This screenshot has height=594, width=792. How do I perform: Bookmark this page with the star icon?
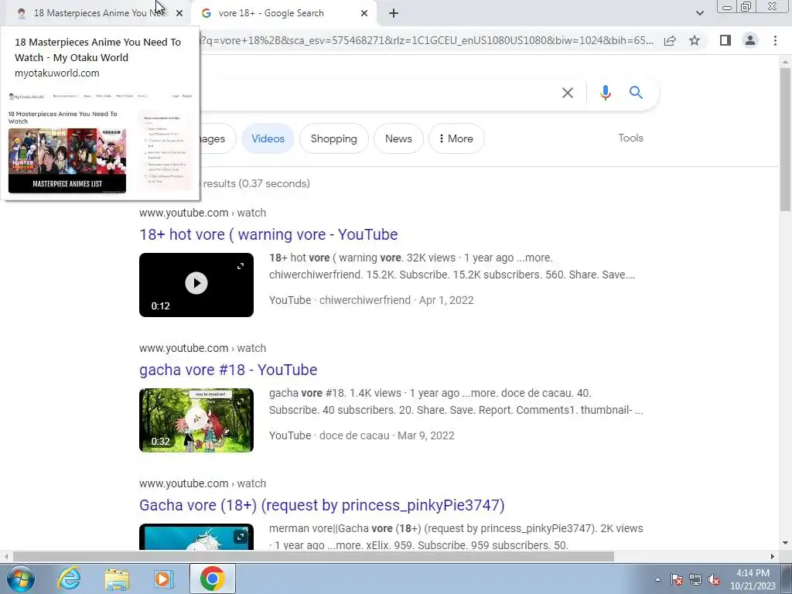click(x=695, y=40)
